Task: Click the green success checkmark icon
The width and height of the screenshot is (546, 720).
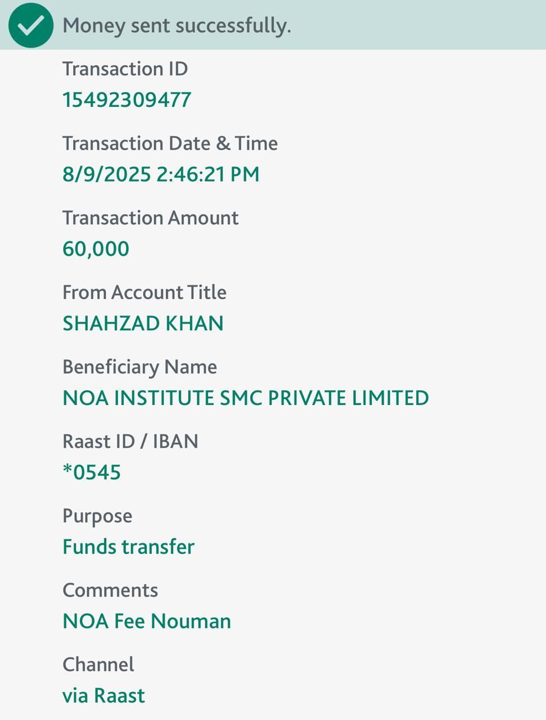Action: 31,25
